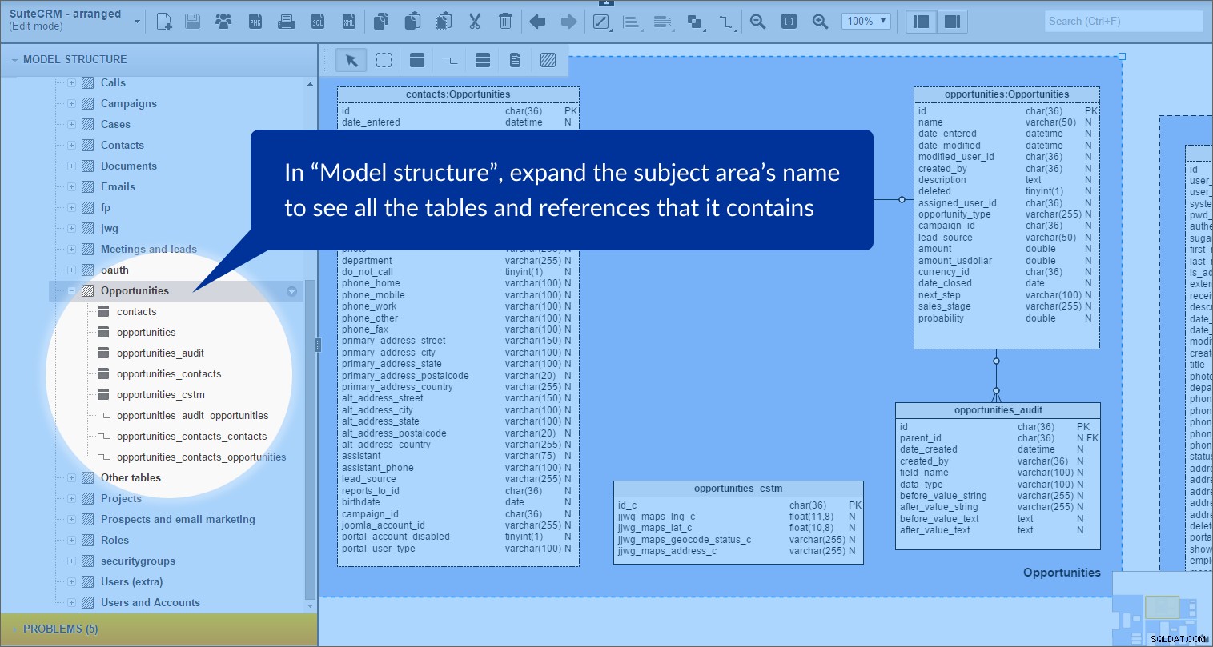This screenshot has width=1213, height=647.
Task: Export diagram as PNG
Action: (x=255, y=22)
